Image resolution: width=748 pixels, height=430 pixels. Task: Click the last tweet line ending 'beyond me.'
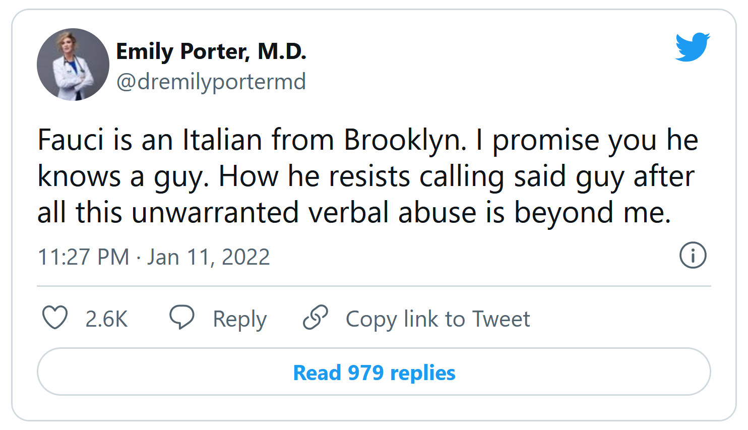tap(354, 212)
